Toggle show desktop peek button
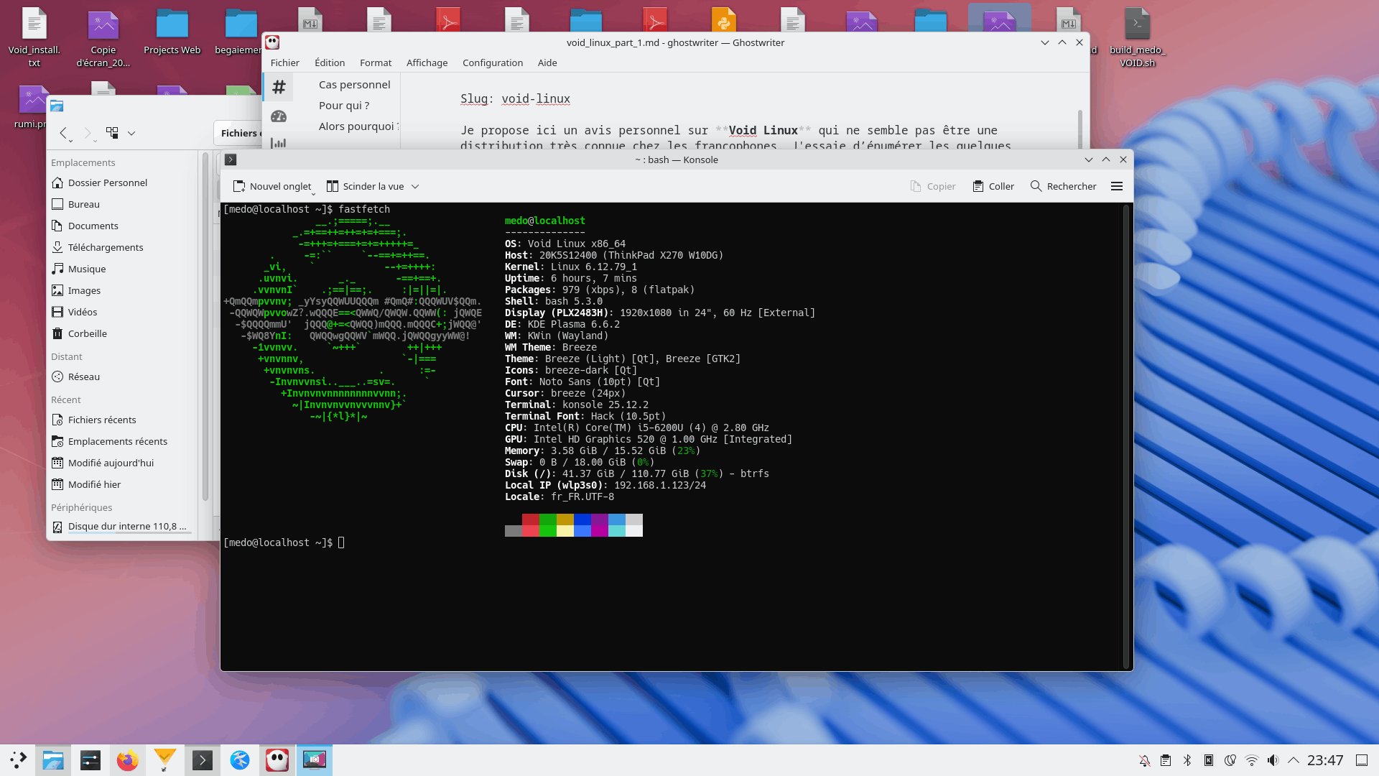1379x776 pixels. pyautogui.click(x=1361, y=760)
